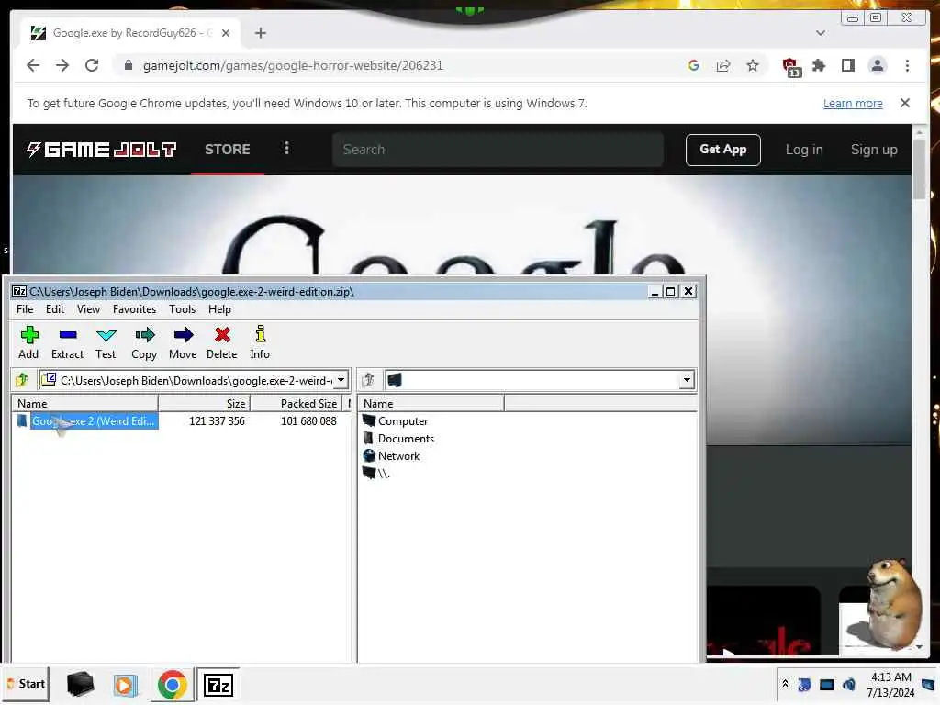Click the Game Jolt Search field
This screenshot has height=705, width=940.
(x=498, y=150)
